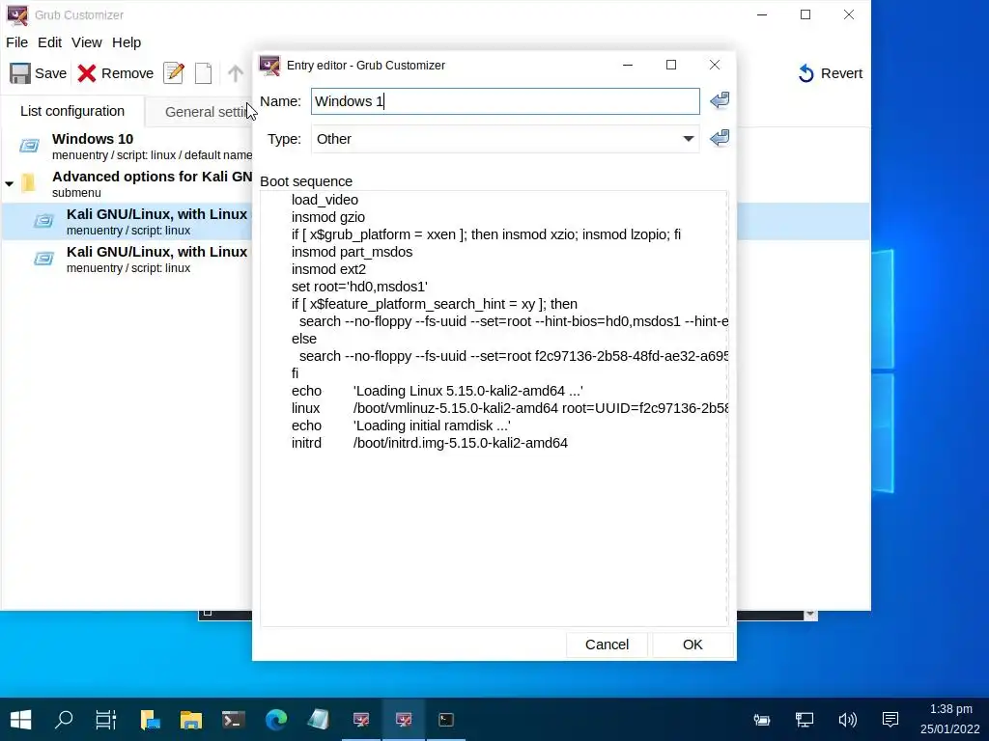Open the Type dropdown showing Other

point(505,139)
